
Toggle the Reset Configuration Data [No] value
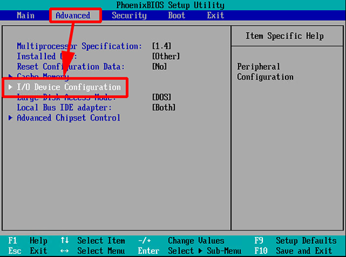click(159, 67)
